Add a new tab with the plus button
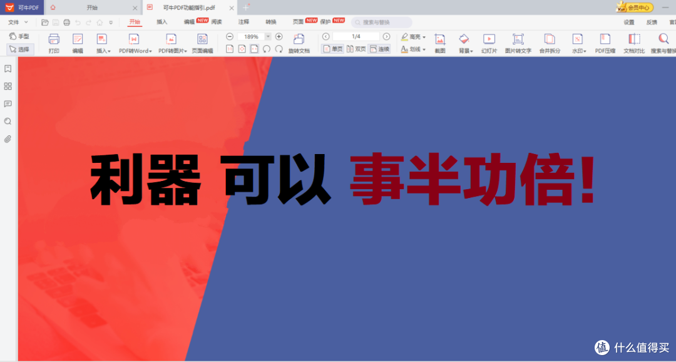Image resolution: width=676 pixels, height=362 pixels. [246, 8]
